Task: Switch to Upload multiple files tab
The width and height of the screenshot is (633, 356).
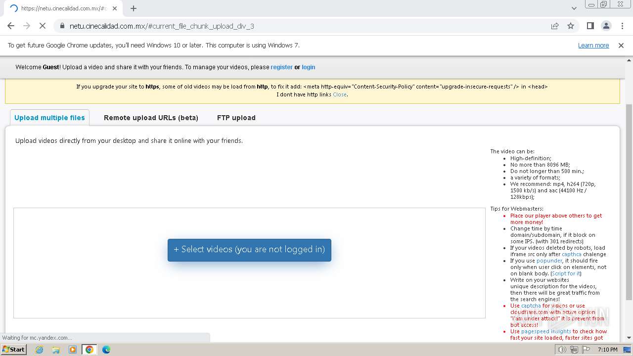Action: coord(49,118)
